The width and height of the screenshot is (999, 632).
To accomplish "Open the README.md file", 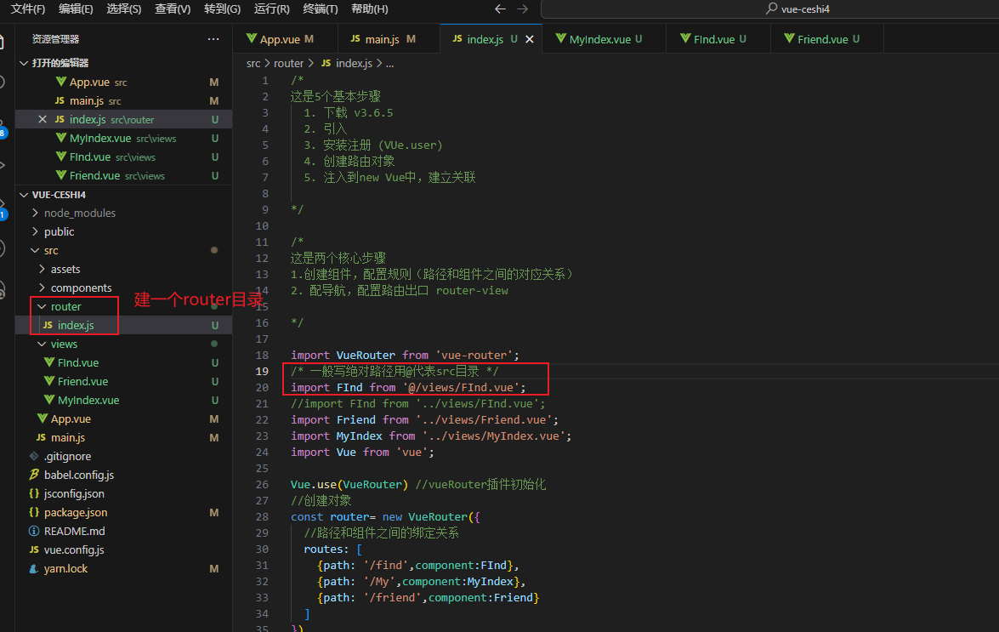I will click(123, 531).
